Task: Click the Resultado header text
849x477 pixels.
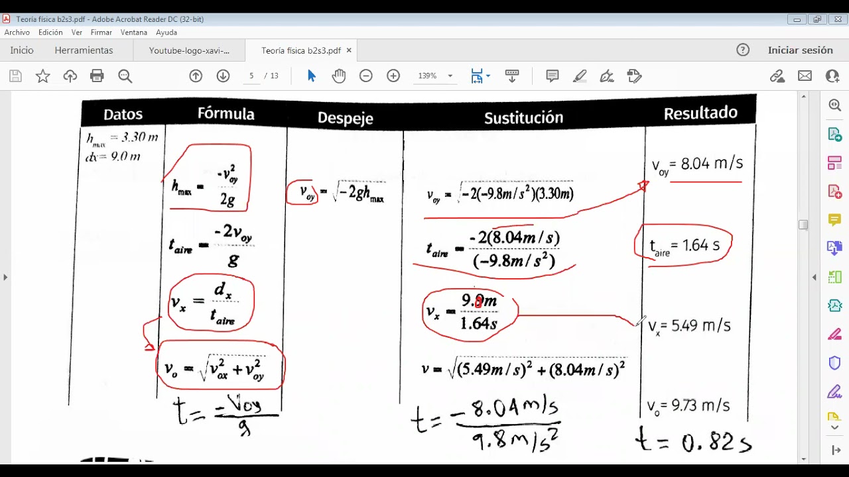Action: click(700, 113)
